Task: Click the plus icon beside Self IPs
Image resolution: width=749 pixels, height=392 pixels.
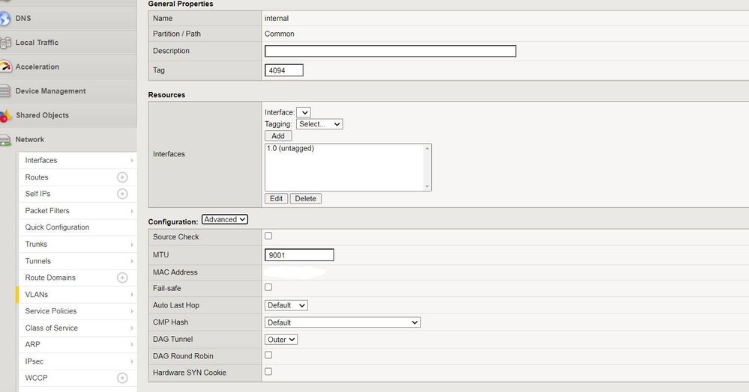Action: click(122, 194)
